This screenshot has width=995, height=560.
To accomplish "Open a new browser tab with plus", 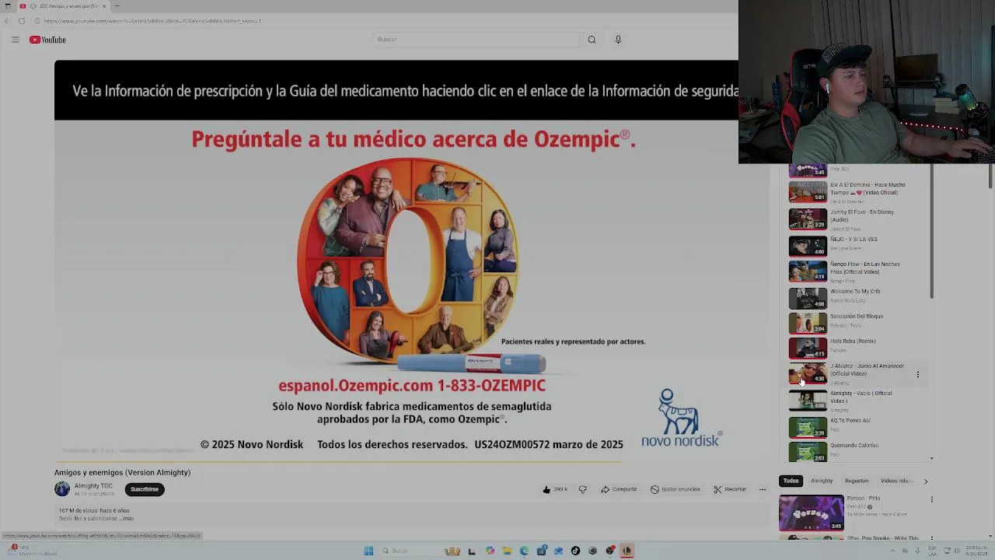I will [x=117, y=6].
